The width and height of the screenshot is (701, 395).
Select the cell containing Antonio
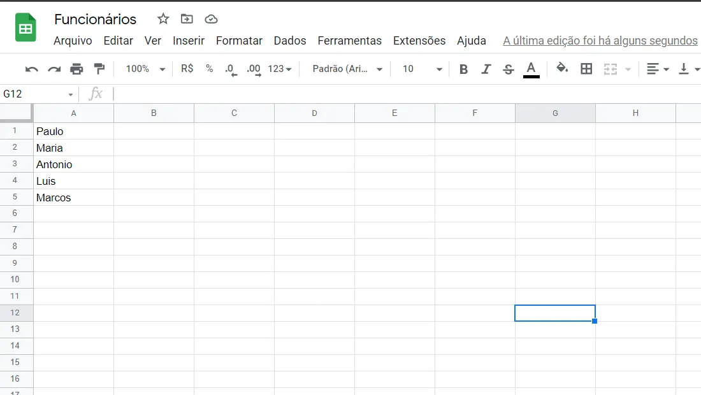pos(74,164)
